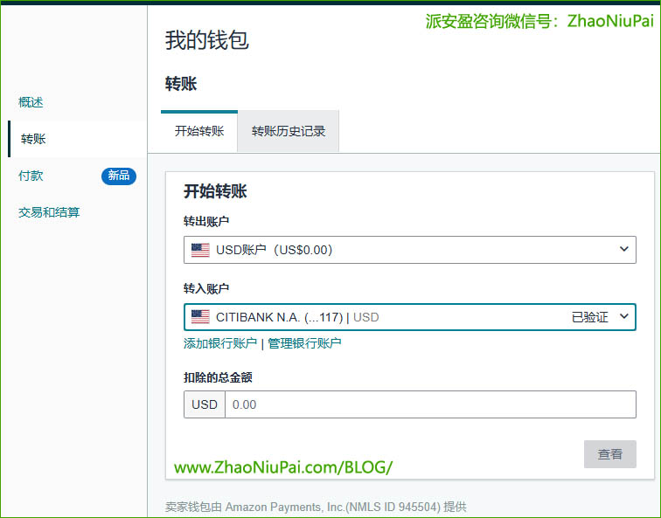661x518 pixels.
Task: Switch to the 开始转账 tab
Action: tap(199, 131)
